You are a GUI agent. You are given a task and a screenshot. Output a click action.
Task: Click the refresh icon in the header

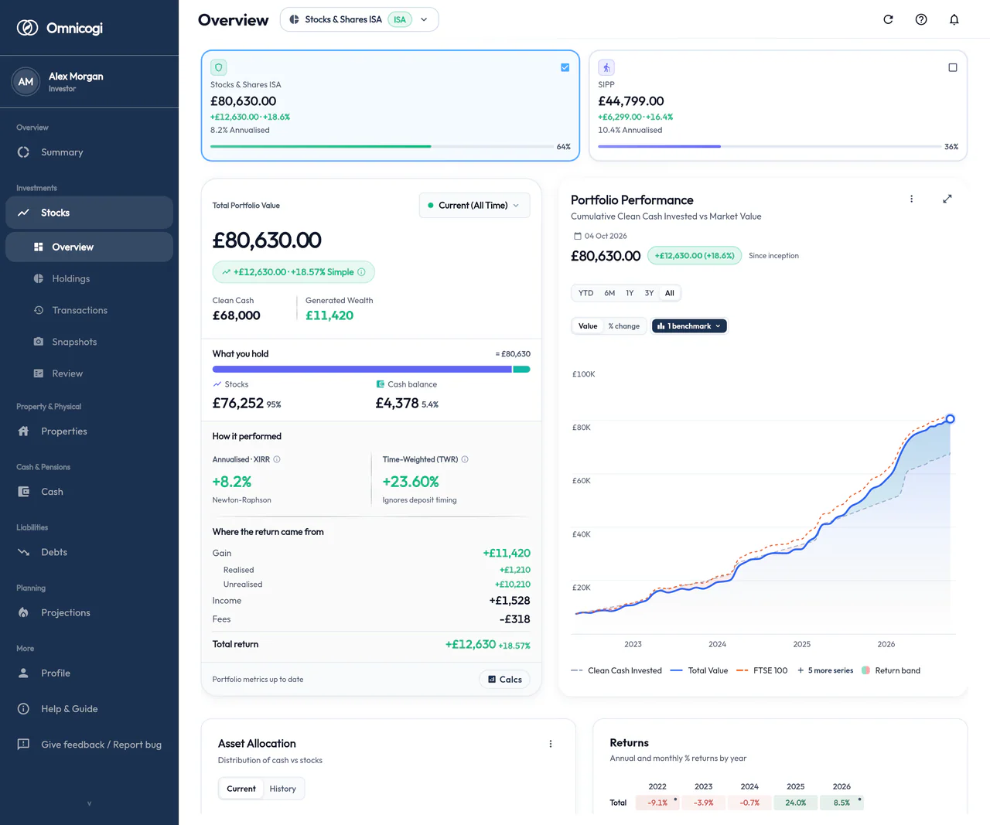click(888, 19)
